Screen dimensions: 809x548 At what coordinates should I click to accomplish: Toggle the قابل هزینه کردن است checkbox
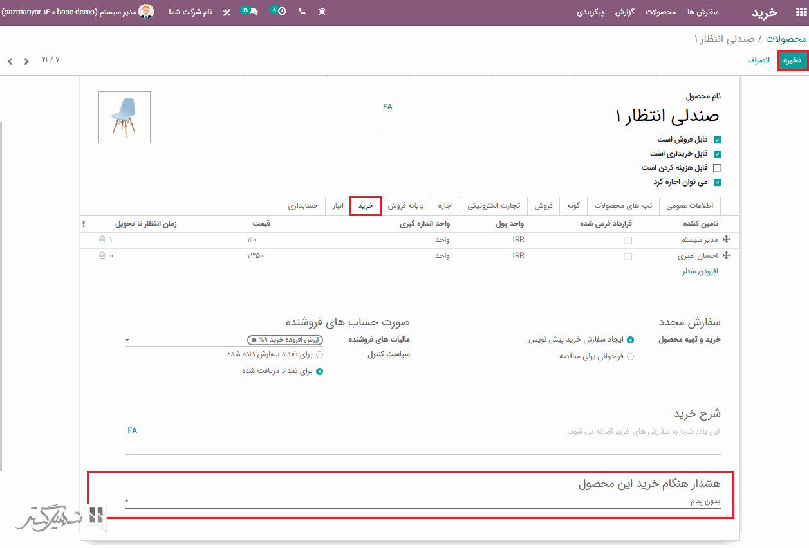(717, 169)
